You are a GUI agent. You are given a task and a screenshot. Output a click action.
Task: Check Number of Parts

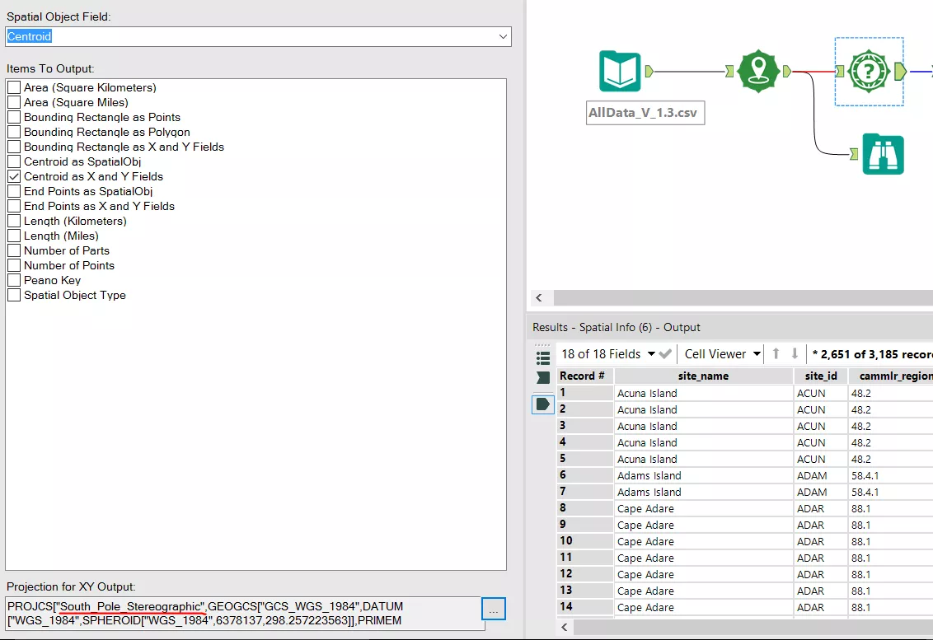tap(14, 251)
